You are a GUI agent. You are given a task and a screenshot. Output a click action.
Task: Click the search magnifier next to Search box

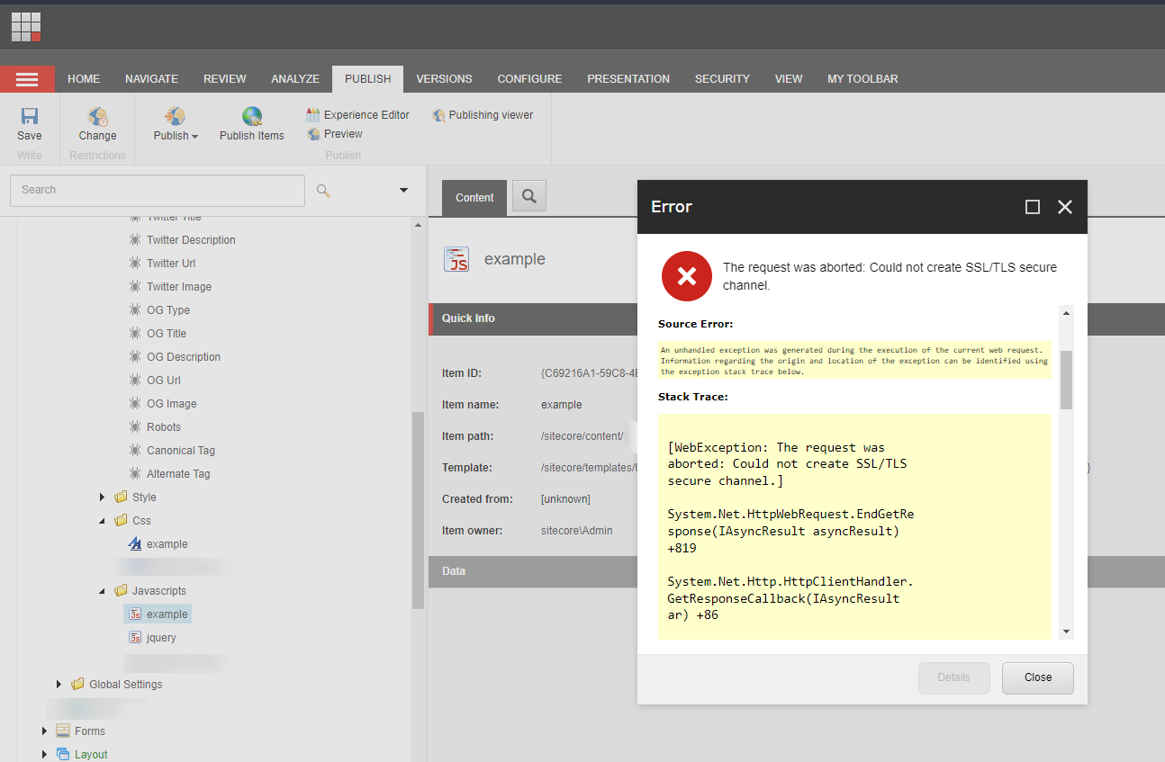[323, 190]
